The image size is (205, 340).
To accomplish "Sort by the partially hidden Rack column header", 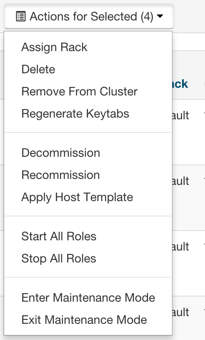I will point(180,84).
